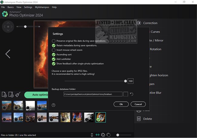The height and width of the screenshot is (138, 197).
Task: Click the image zoom slider handle
Action: 25,27
